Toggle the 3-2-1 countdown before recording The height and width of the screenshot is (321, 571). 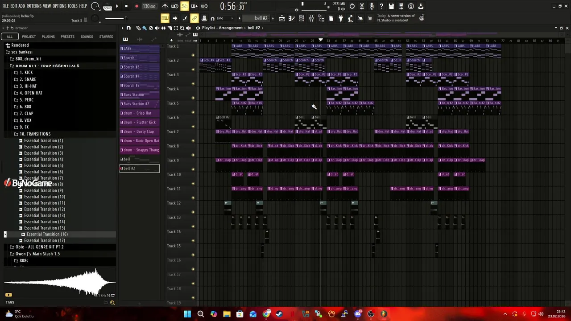pyautogui.click(x=184, y=6)
